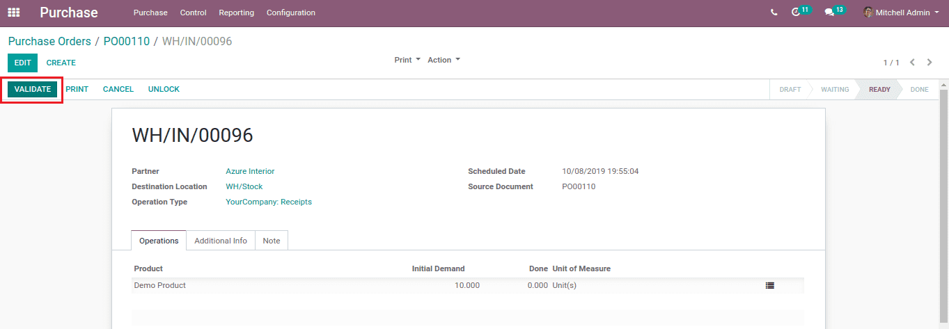
Task: Open the apps grid menu icon
Action: click(14, 13)
